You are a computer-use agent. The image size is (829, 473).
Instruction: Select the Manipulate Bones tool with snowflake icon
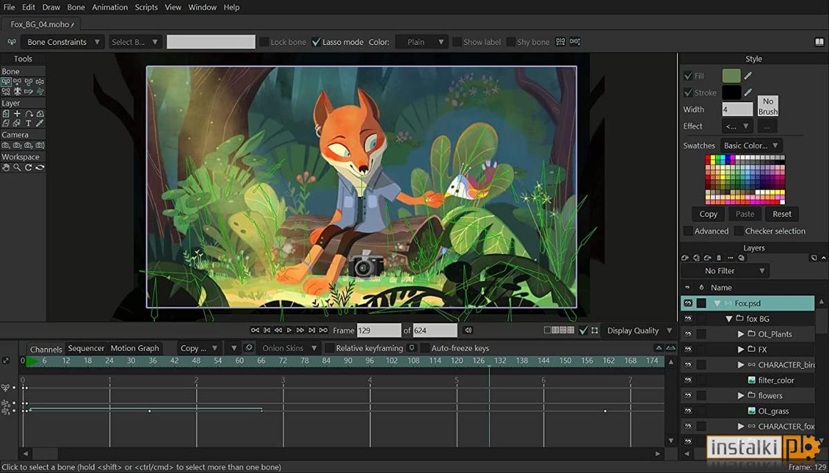coord(17,91)
